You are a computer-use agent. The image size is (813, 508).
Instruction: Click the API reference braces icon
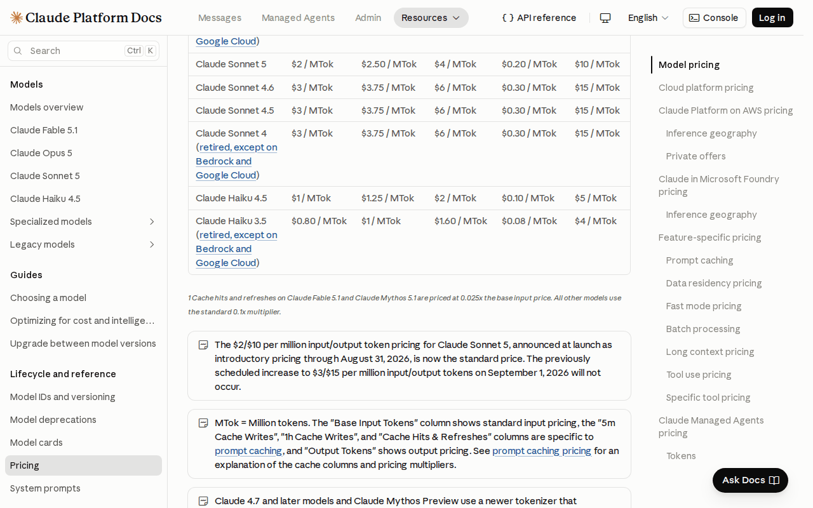pos(507,18)
